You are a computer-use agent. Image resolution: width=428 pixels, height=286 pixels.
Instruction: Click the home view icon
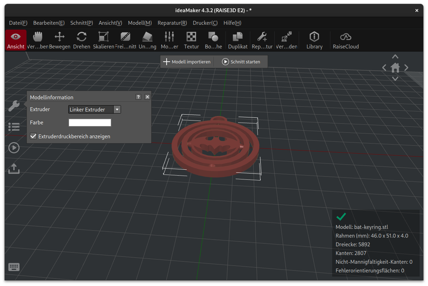pos(395,68)
